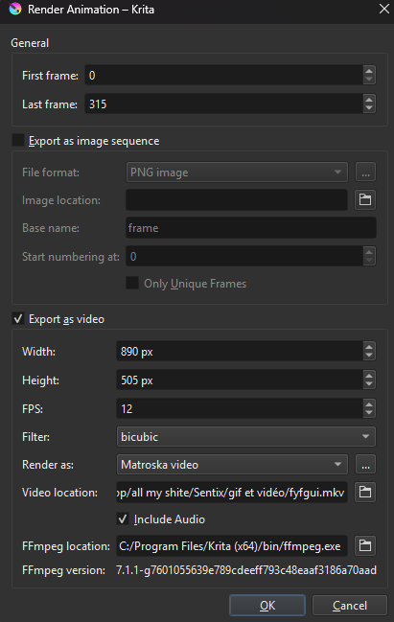This screenshot has height=622, width=394.
Task: Click Cancel to dismiss the dialog
Action: [350, 606]
